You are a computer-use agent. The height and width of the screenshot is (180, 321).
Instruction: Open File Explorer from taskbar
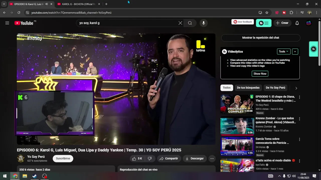(25, 176)
